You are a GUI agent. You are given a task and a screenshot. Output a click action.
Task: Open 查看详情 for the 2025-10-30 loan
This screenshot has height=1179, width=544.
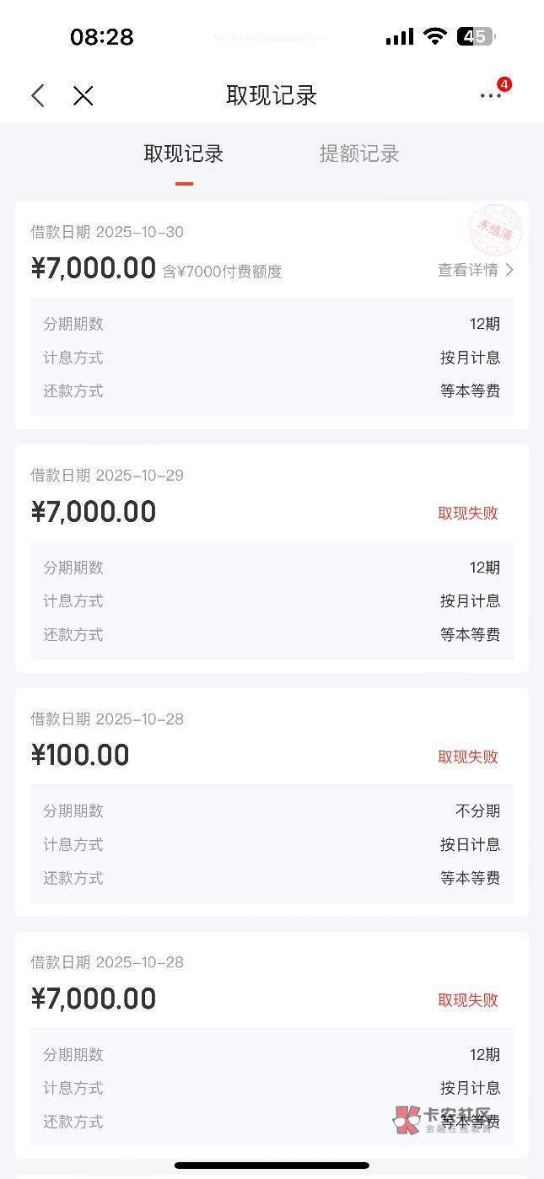click(468, 270)
